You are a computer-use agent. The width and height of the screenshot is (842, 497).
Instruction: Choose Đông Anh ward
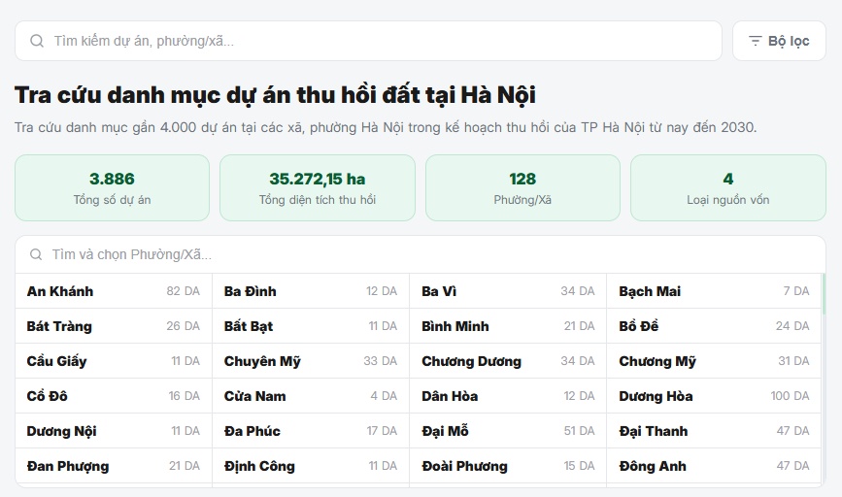point(714,465)
